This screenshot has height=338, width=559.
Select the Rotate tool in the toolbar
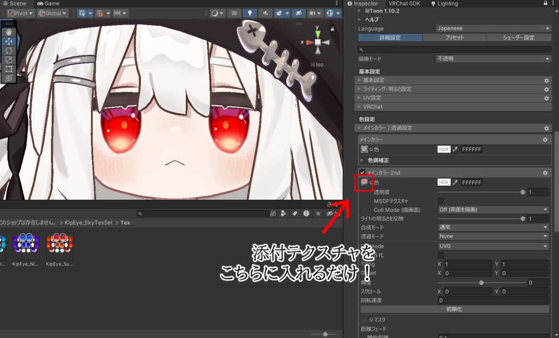coord(8,50)
